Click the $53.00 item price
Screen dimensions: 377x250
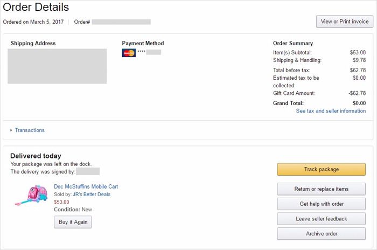click(61, 202)
